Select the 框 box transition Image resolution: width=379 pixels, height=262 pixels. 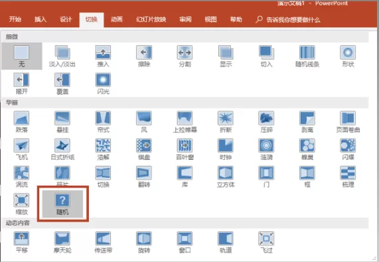(307, 176)
